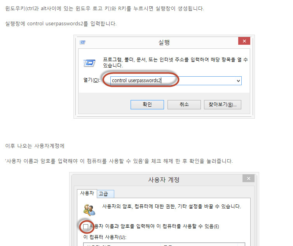Click the 취소 button
This screenshot has width=293, height=246.
pyautogui.click(x=184, y=104)
